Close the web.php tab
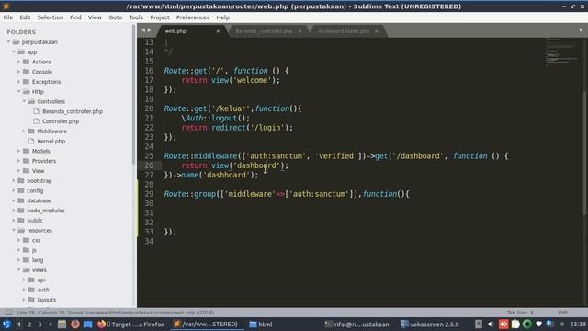The height and width of the screenshot is (331, 588). click(218, 31)
